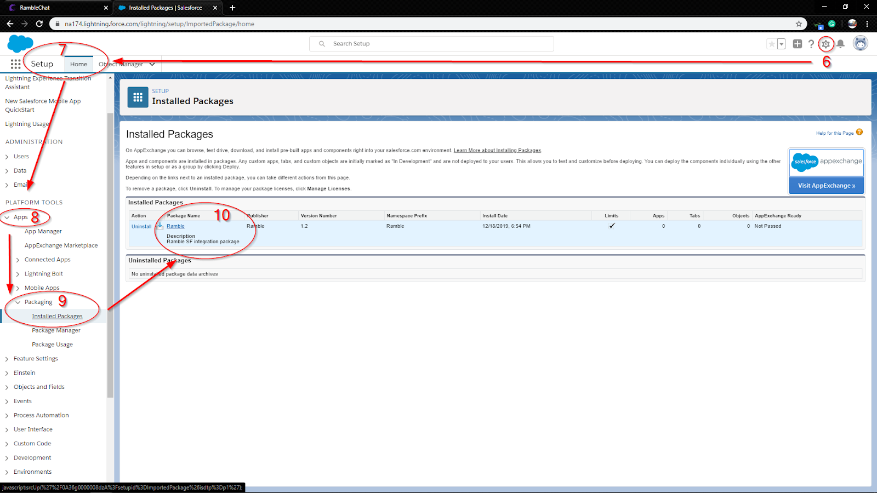Open the user profile avatar
This screenshot has height=493, width=877.
click(861, 43)
